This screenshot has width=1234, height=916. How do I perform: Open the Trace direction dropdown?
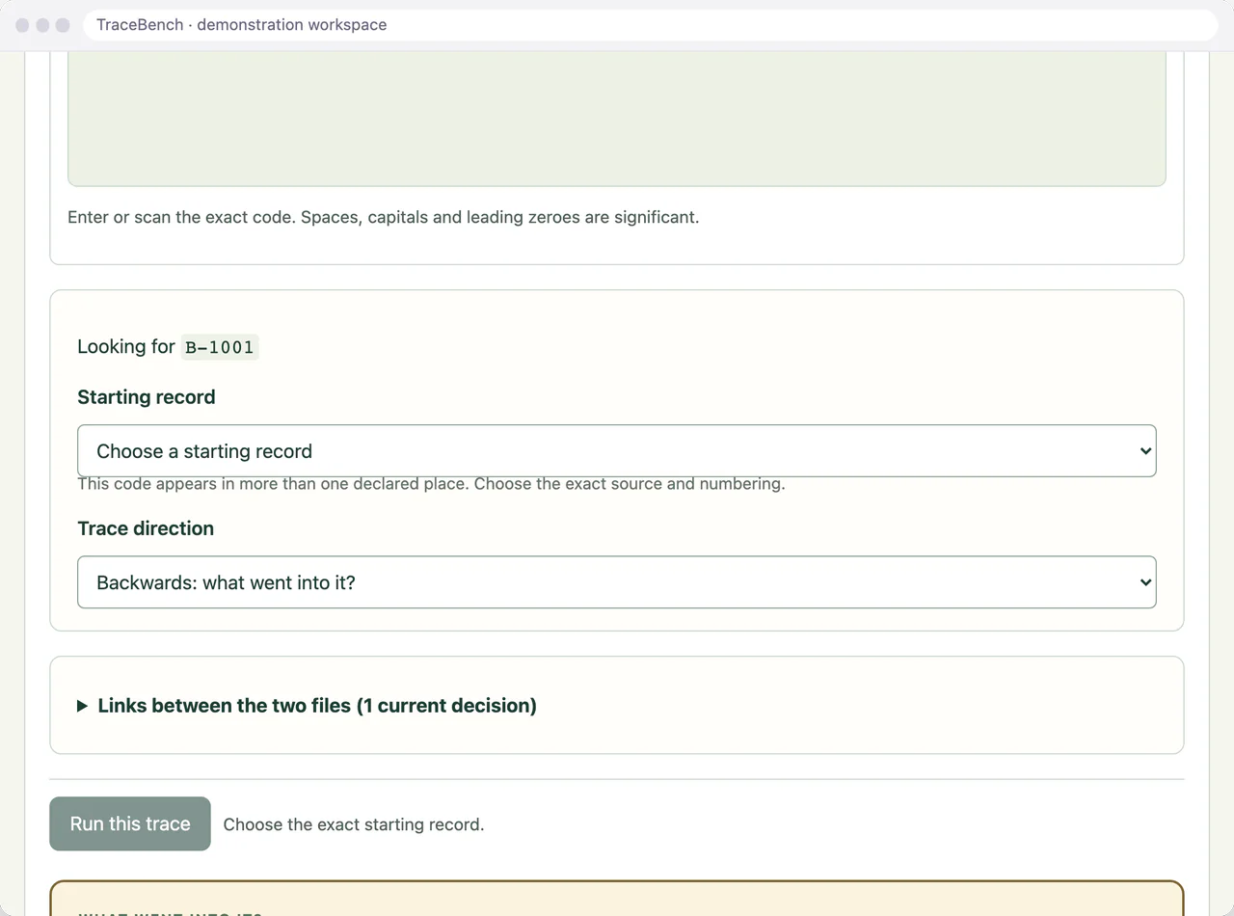coord(617,582)
